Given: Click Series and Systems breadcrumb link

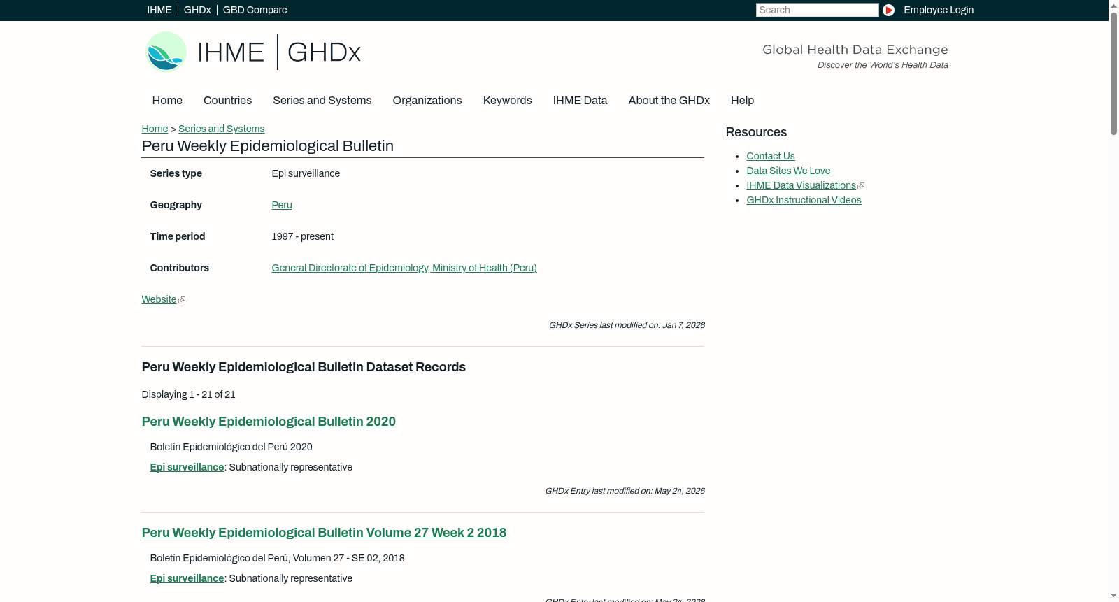Looking at the screenshot, I should pyautogui.click(x=221, y=129).
